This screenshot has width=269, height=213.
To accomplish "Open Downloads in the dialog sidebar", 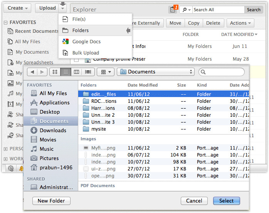I will (53, 130).
